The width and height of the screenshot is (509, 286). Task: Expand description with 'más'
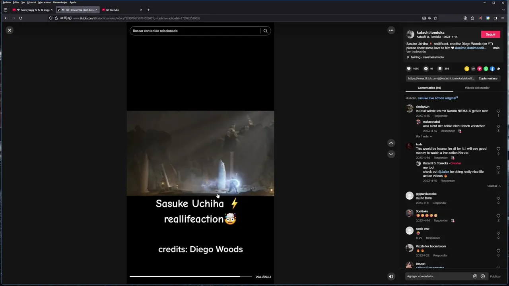tap(496, 48)
